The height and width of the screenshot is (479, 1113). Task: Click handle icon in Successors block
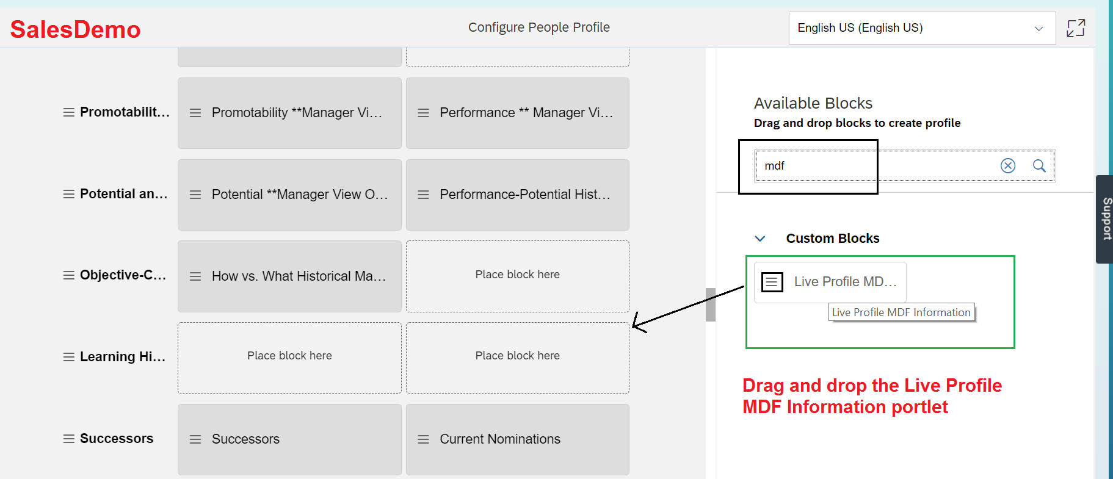pos(195,439)
